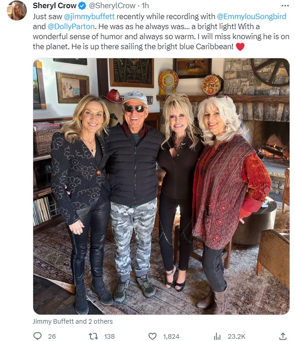Click the 1,824 likes count
Viewport: 295px width, 341px height.
point(171,336)
